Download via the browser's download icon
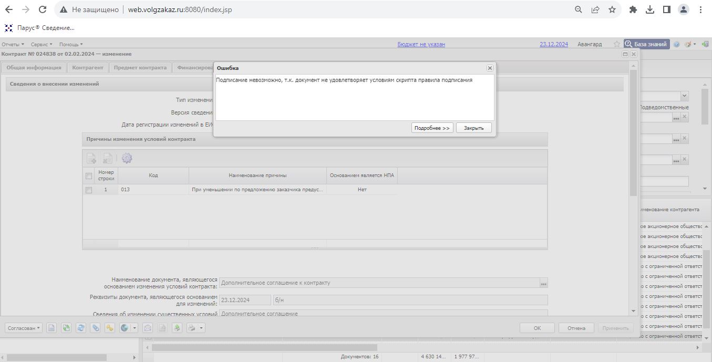Image resolution: width=712 pixels, height=362 pixels. (650, 9)
